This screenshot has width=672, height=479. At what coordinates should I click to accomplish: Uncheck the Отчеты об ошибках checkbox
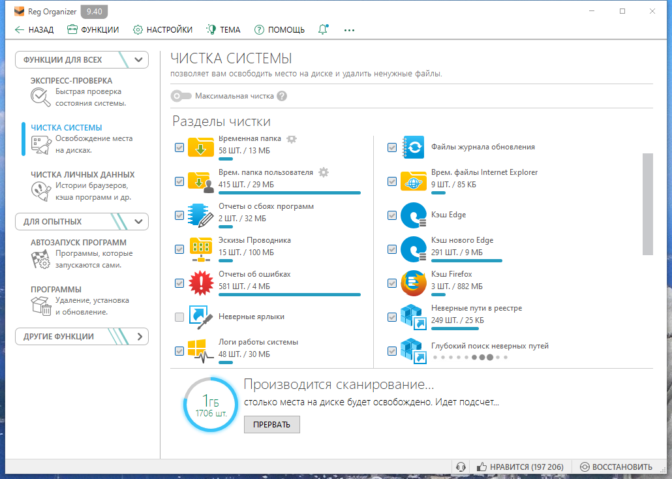179,283
